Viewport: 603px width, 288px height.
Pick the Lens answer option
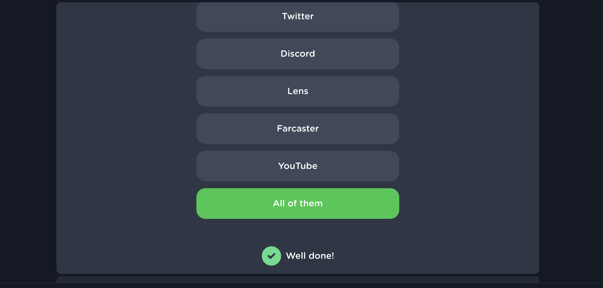coord(298,91)
